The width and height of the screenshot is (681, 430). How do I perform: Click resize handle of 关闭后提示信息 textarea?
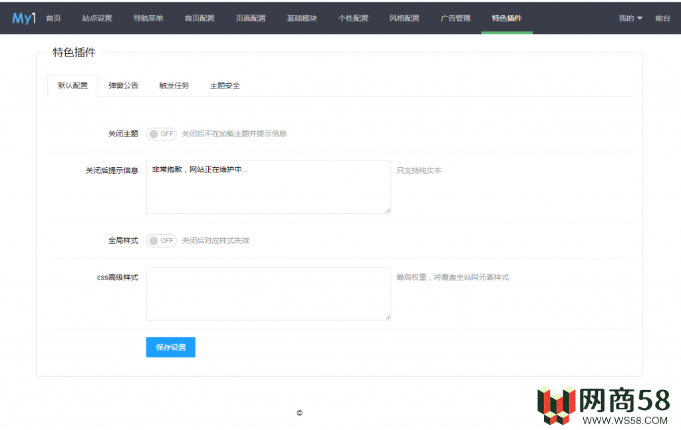(388, 210)
